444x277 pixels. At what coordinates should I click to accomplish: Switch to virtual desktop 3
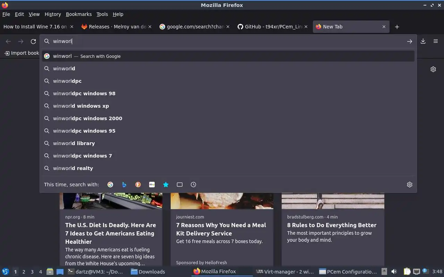point(32,272)
